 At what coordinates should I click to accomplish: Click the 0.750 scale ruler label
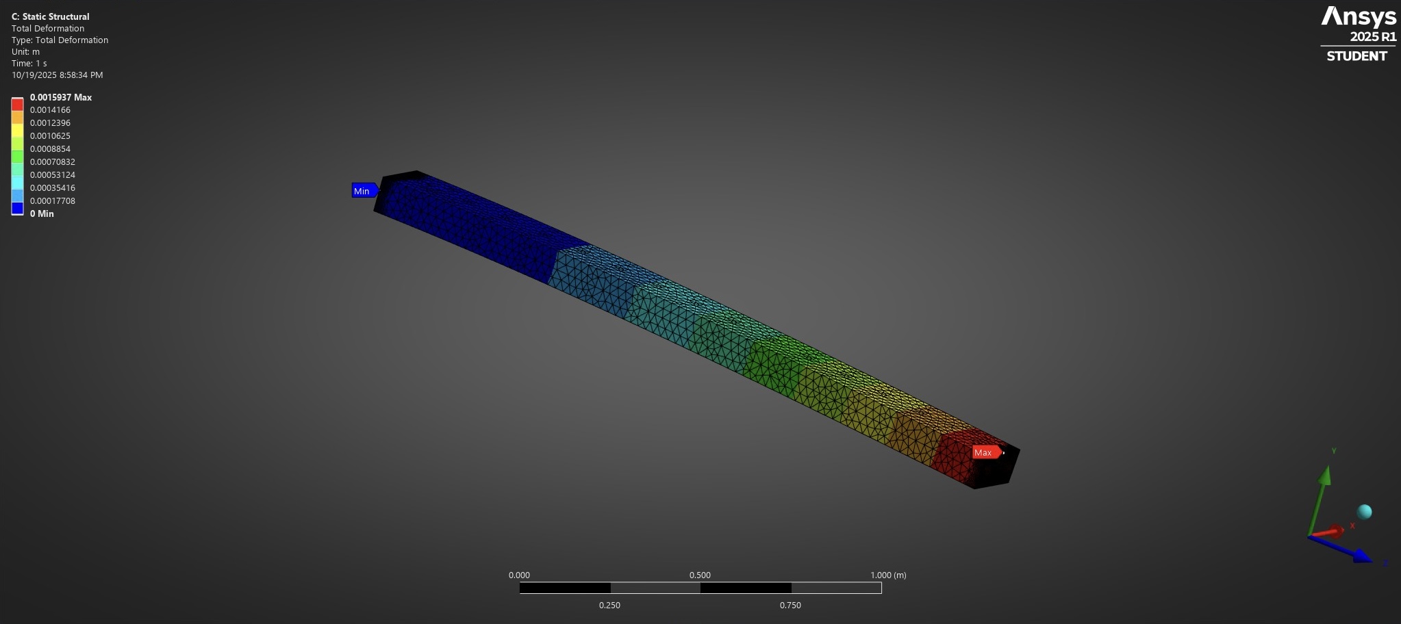(x=790, y=606)
